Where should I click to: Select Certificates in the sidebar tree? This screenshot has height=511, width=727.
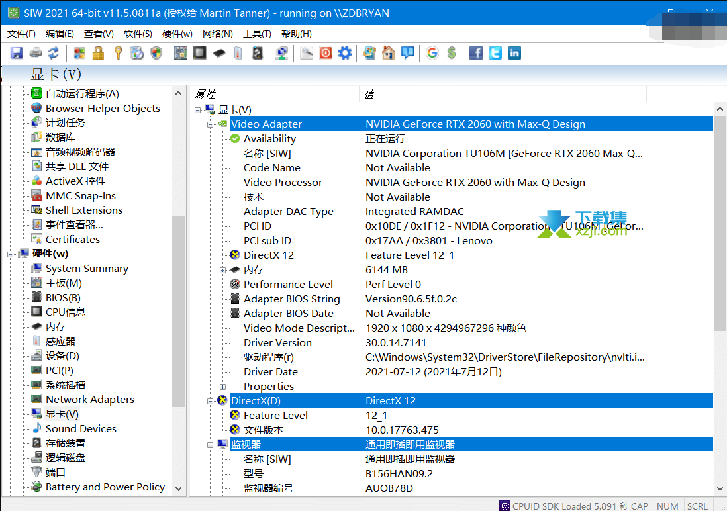tap(73, 239)
